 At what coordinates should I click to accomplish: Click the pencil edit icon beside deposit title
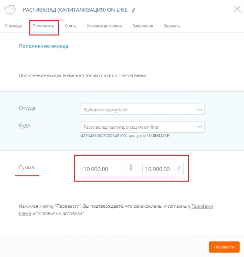134,10
